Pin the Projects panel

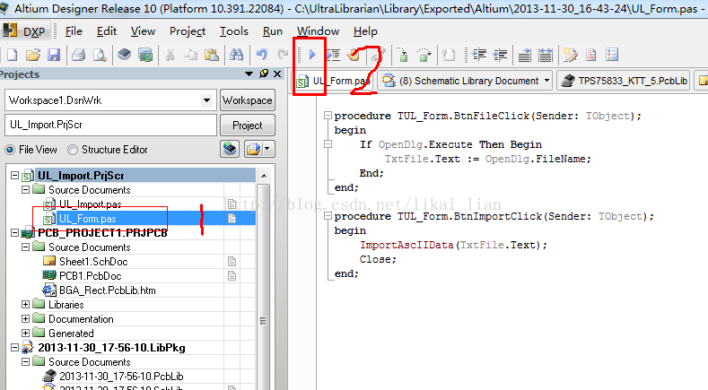264,74
